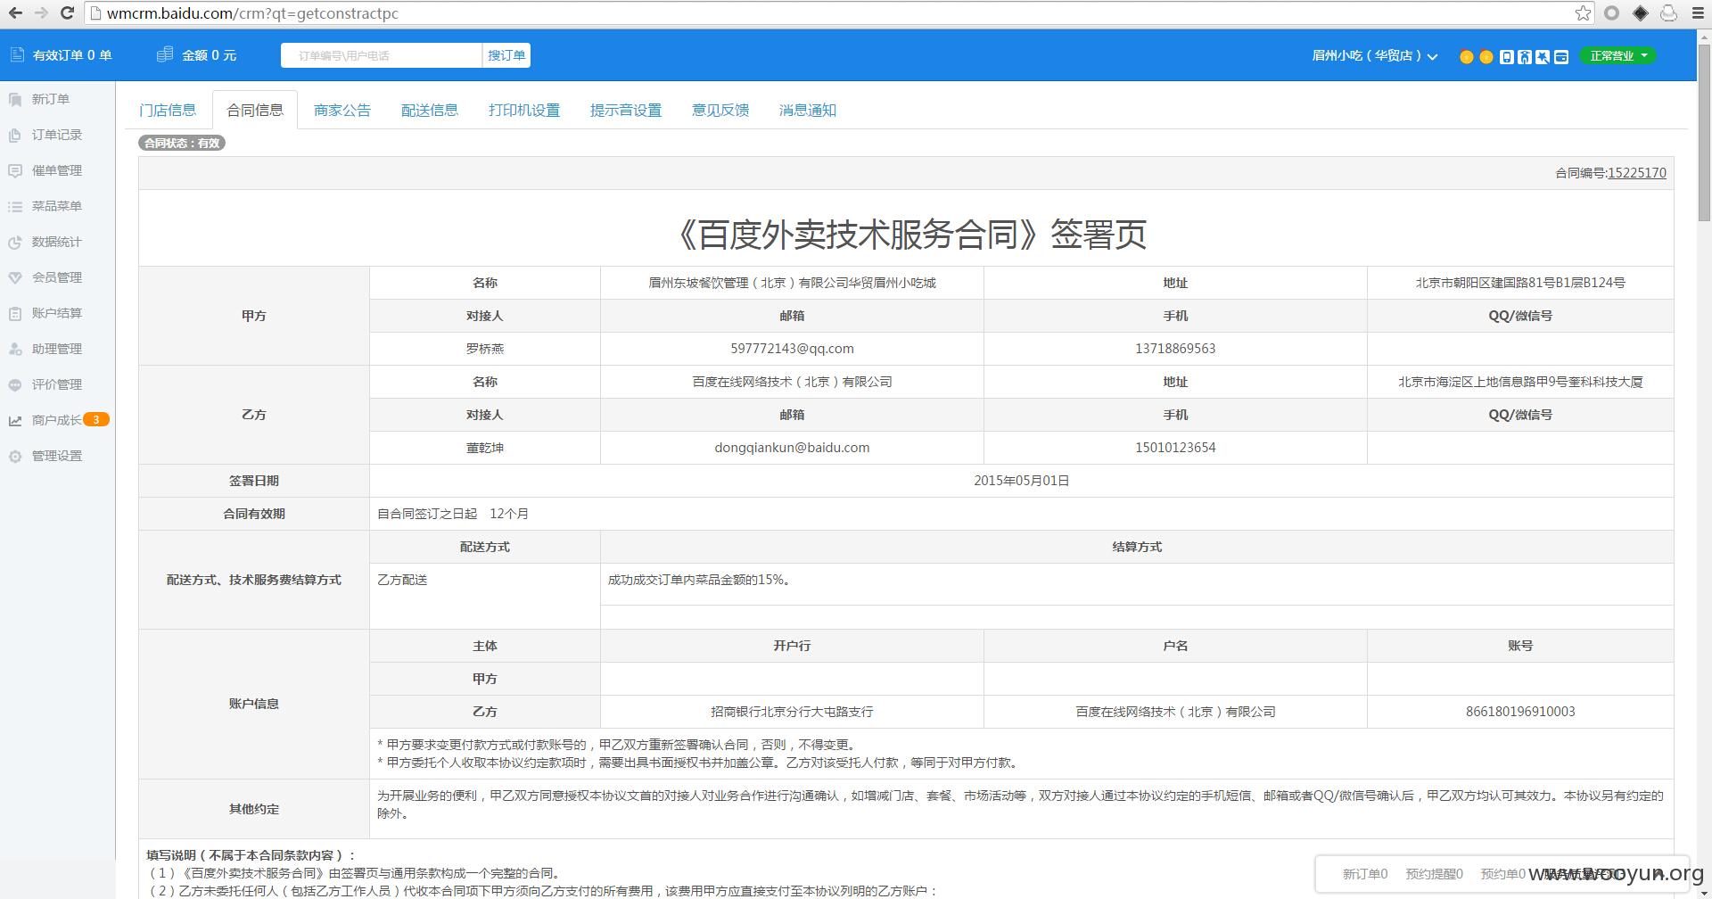Click the 合同状态：有效 status label
The image size is (1712, 899).
pyautogui.click(x=182, y=143)
